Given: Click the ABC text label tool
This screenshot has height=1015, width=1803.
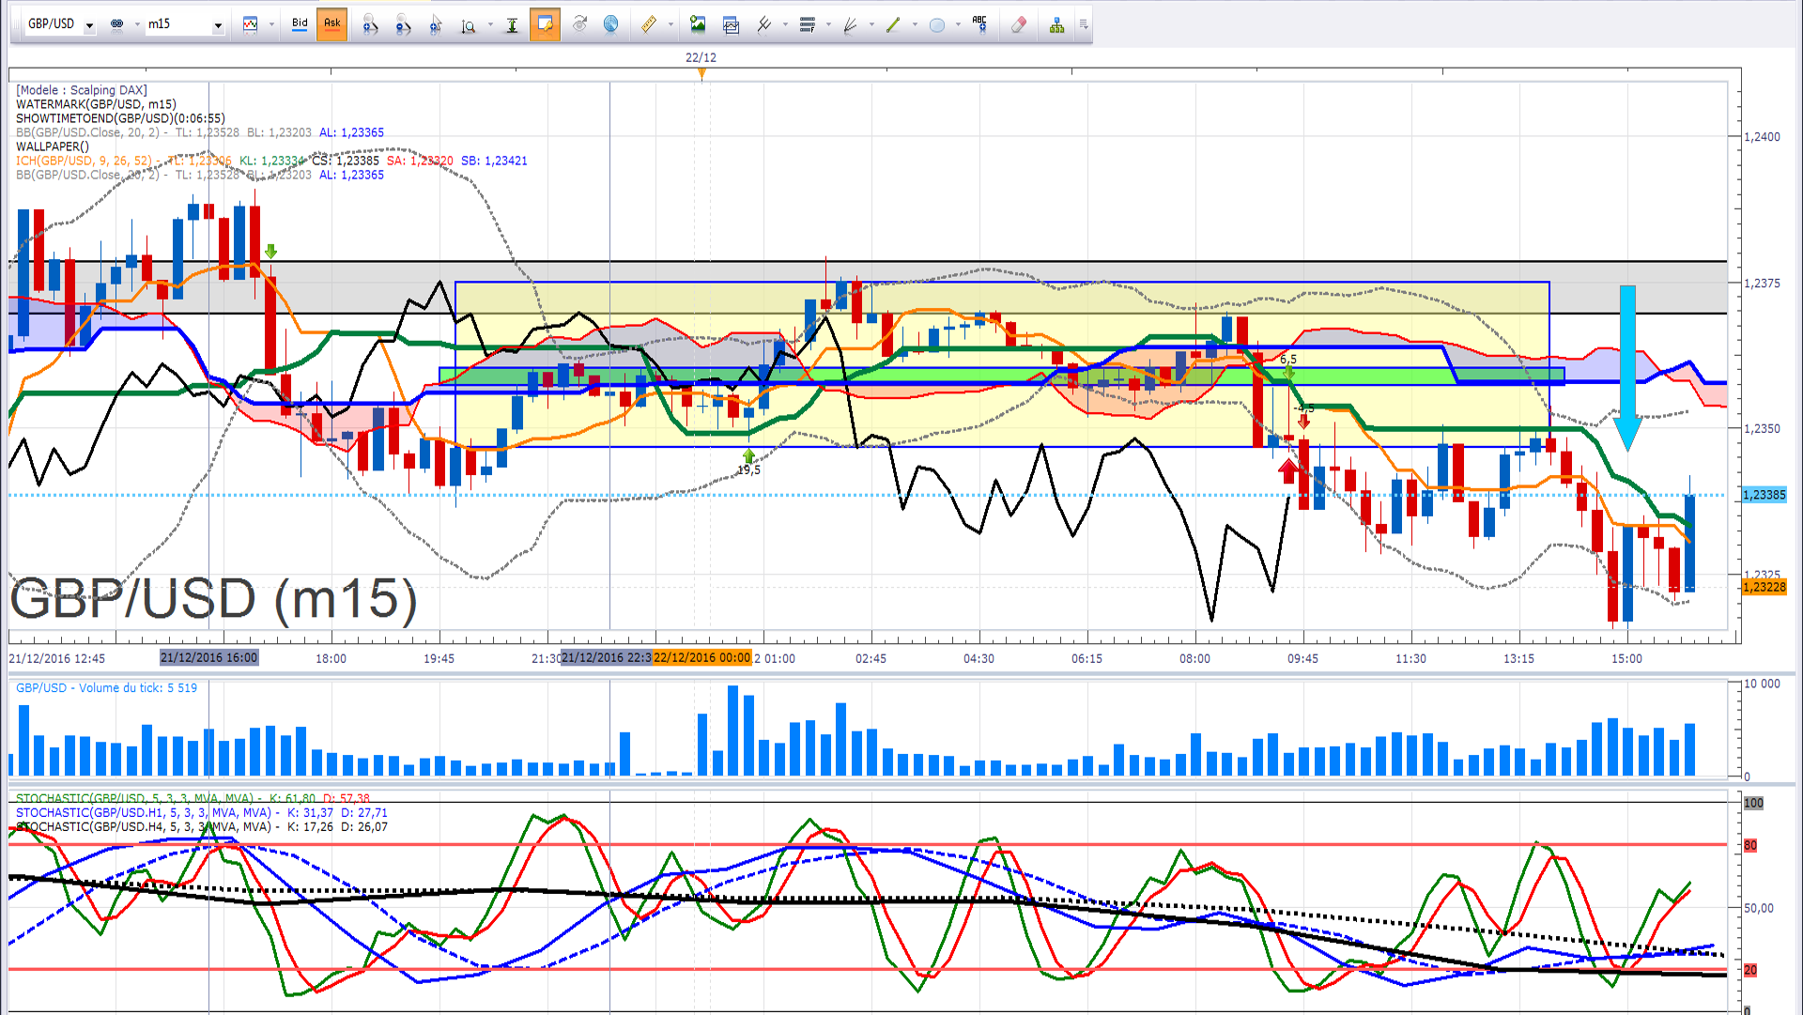Looking at the screenshot, I should [979, 24].
